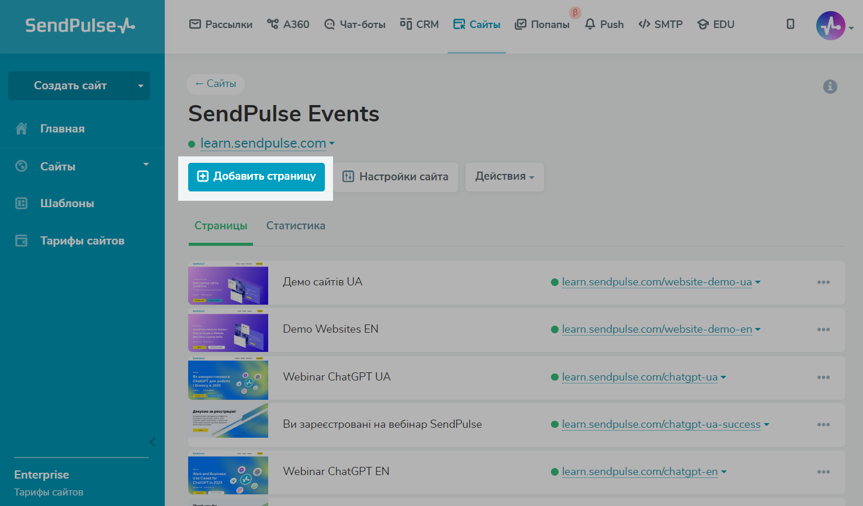Open the Демо сайтів UA page thumbnail
The height and width of the screenshot is (506, 863).
coord(228,283)
